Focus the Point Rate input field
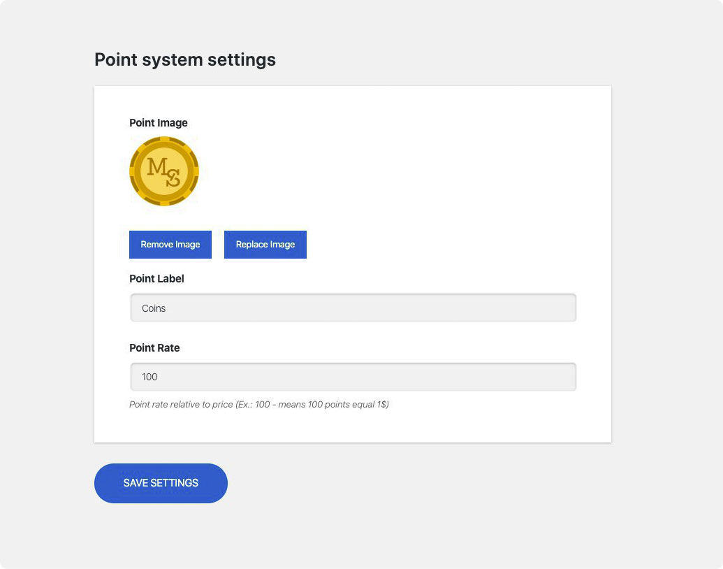 coord(353,377)
